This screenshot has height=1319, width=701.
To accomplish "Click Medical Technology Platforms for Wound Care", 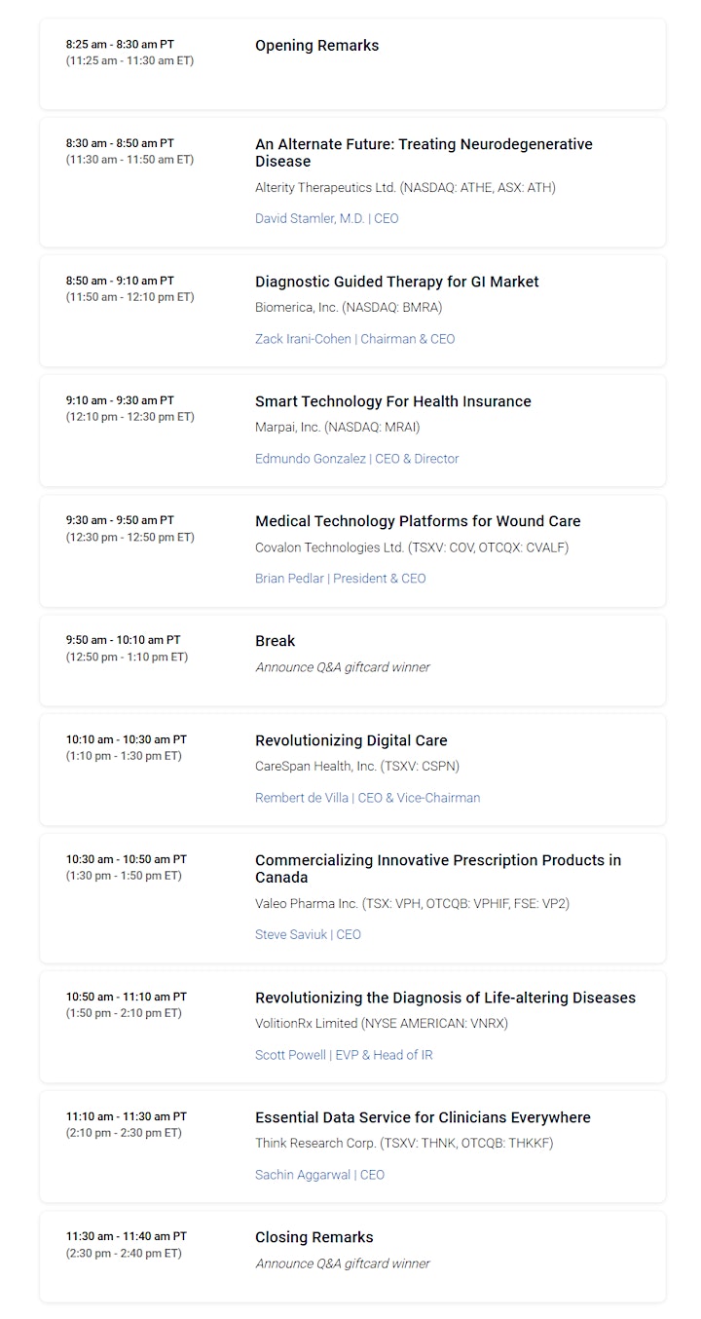I will pyautogui.click(x=418, y=521).
